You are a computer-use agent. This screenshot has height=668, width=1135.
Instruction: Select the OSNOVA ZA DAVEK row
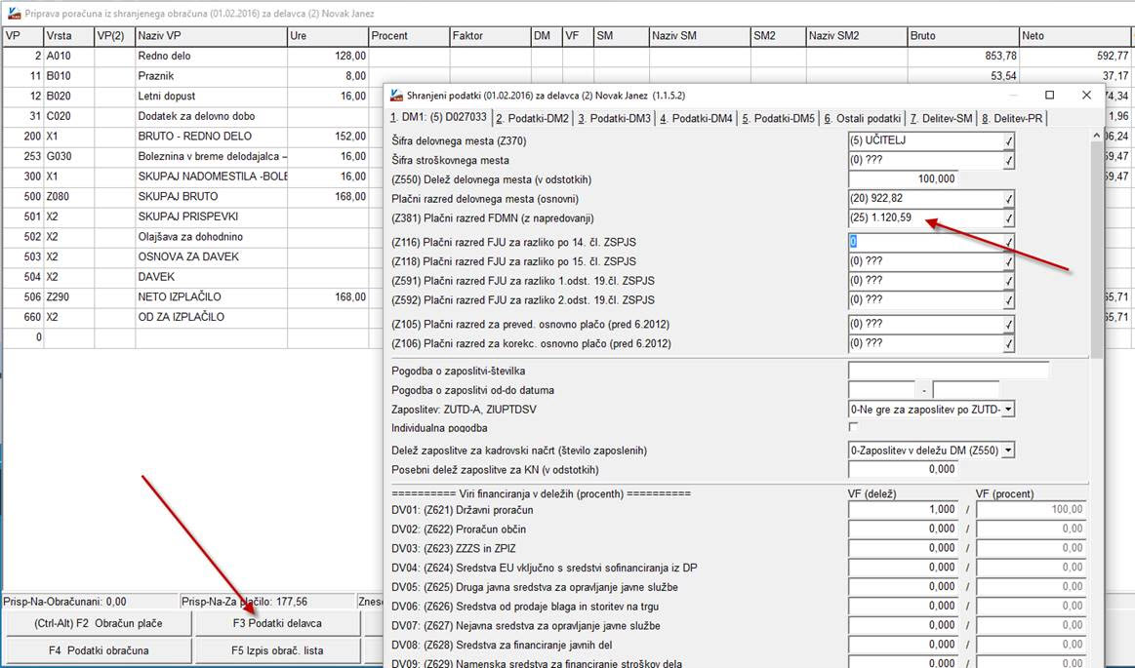192,256
